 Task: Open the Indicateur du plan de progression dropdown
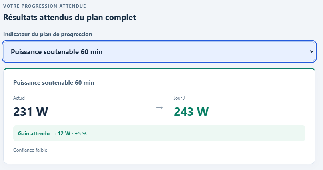tap(159, 51)
